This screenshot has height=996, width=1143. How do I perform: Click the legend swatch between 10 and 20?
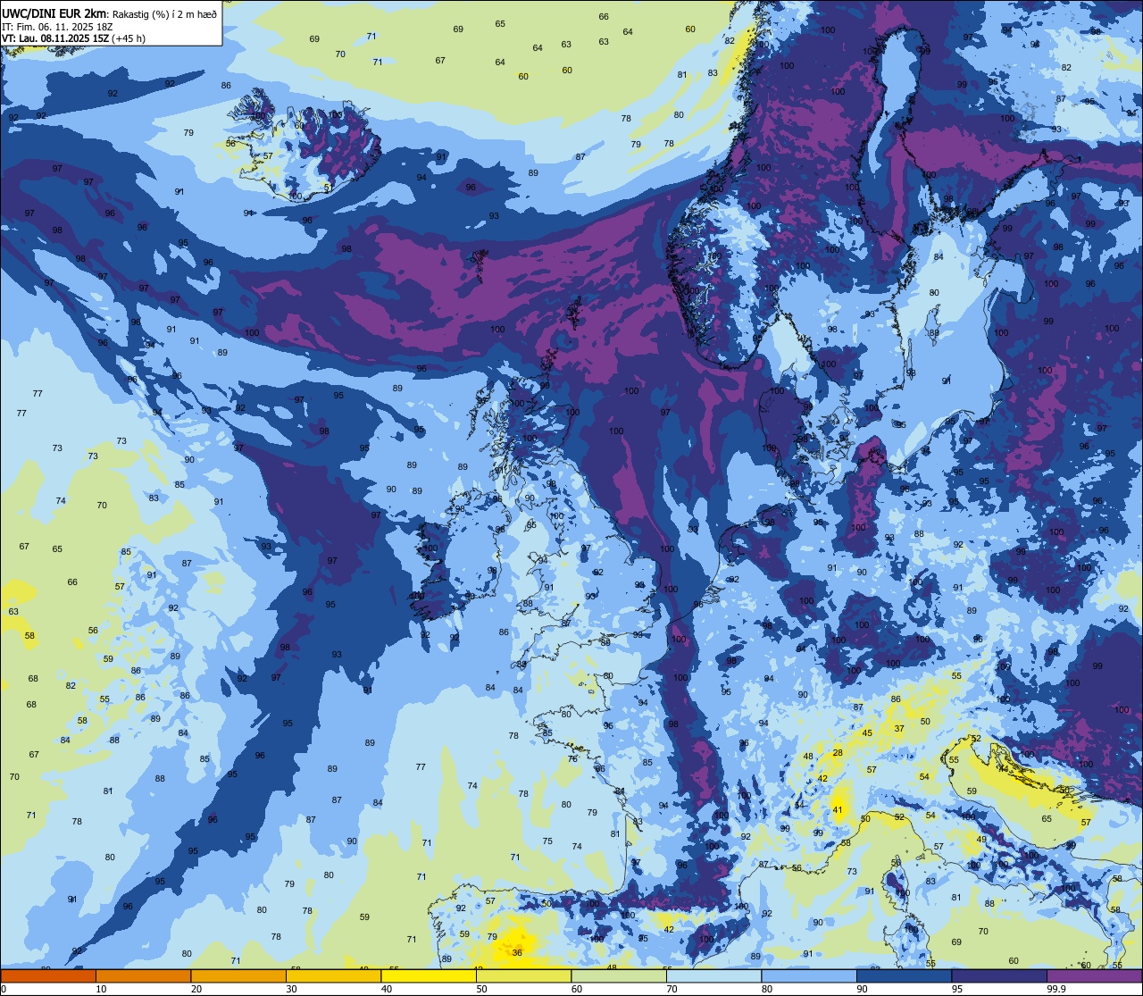tap(143, 975)
